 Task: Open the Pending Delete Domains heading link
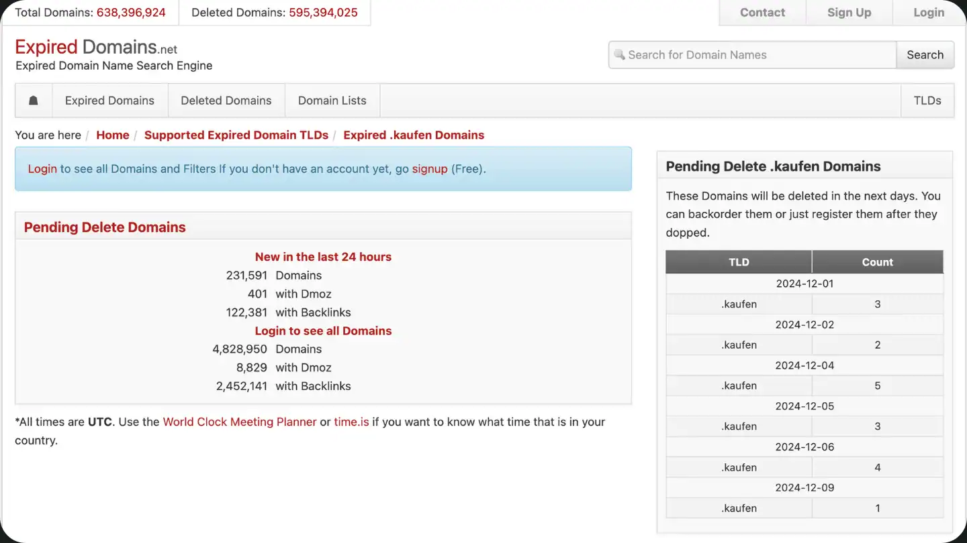click(x=105, y=227)
